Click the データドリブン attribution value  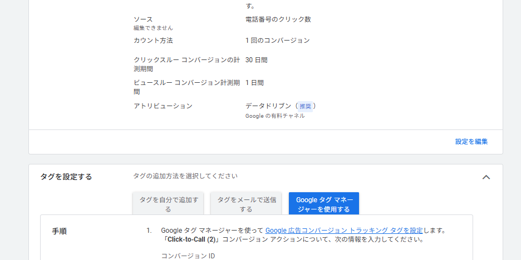pyautogui.click(x=269, y=106)
